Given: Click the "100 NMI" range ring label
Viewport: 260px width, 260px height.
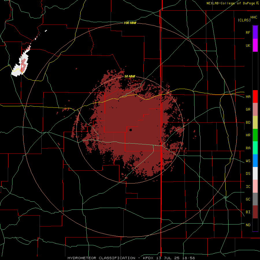Looking at the screenshot, I should click(x=130, y=23).
